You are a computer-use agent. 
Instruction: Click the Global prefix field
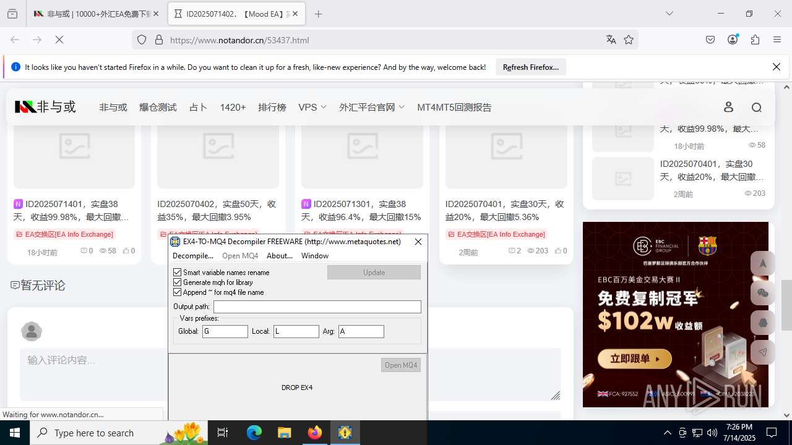[225, 331]
